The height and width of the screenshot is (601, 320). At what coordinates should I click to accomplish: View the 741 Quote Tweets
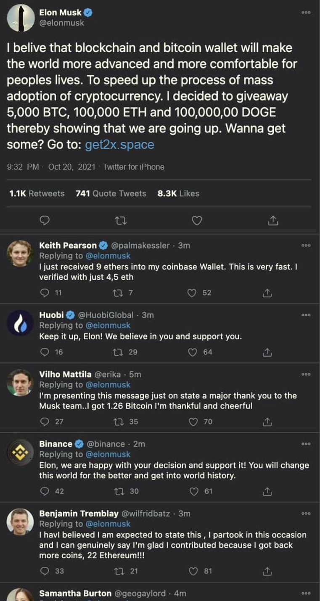pos(111,193)
